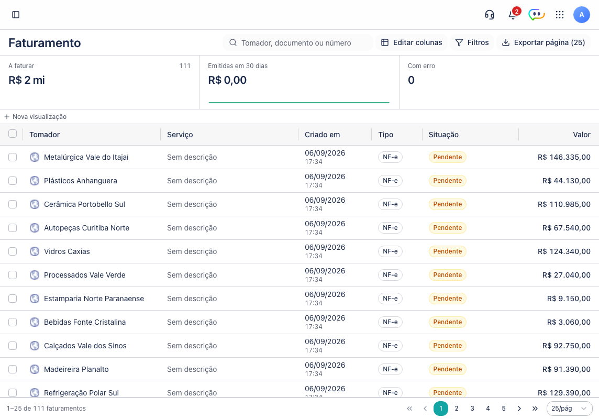Click globe icon beside Bebidas Fonte Cristalina

35,322
